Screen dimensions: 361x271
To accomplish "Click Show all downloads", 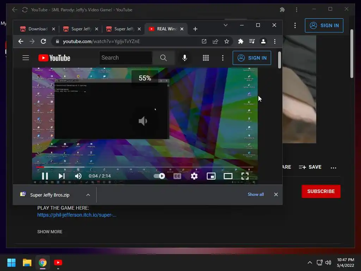I will tap(256, 194).
